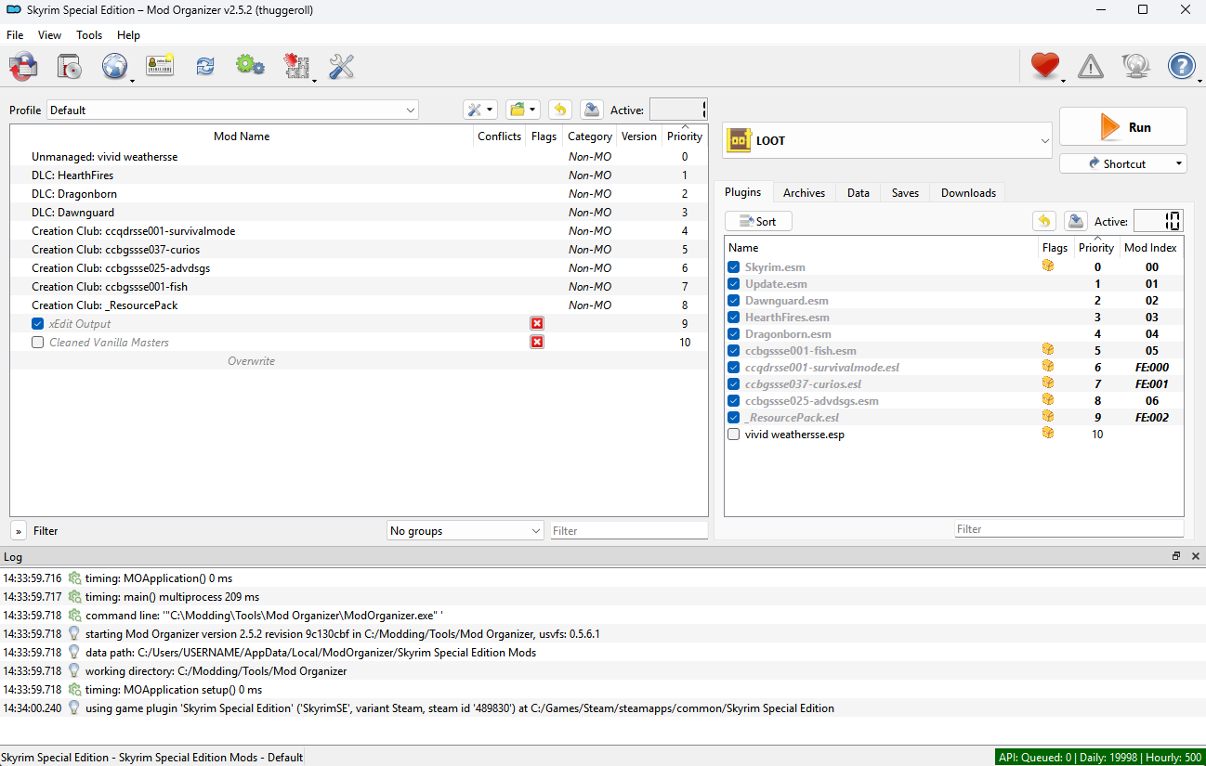Click the flag icon on _ResourcePack.esl row
Screen dimensions: 1206x766
click(x=1048, y=416)
